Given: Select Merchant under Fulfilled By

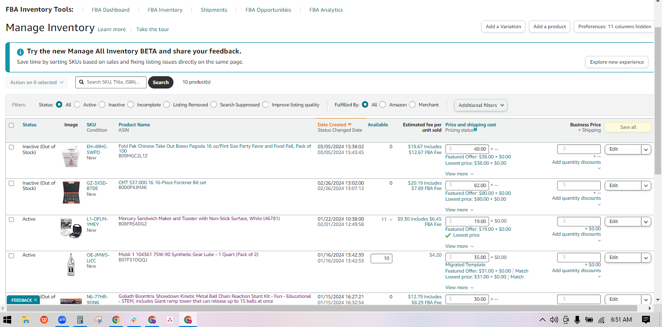Looking at the screenshot, I should (412, 104).
